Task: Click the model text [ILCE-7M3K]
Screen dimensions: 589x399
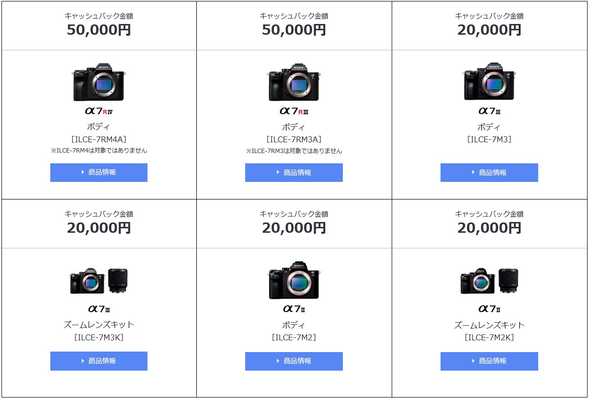Action: (99, 337)
